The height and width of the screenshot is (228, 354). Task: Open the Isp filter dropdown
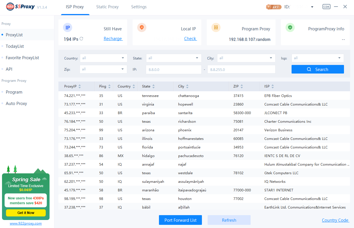318,58
